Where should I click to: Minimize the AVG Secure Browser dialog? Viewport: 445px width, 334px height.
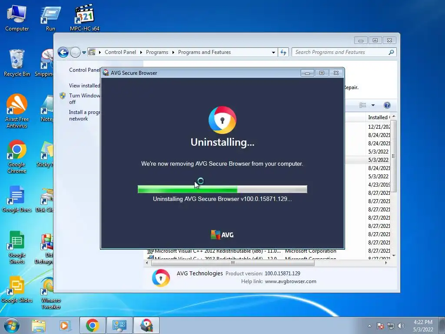tap(307, 73)
